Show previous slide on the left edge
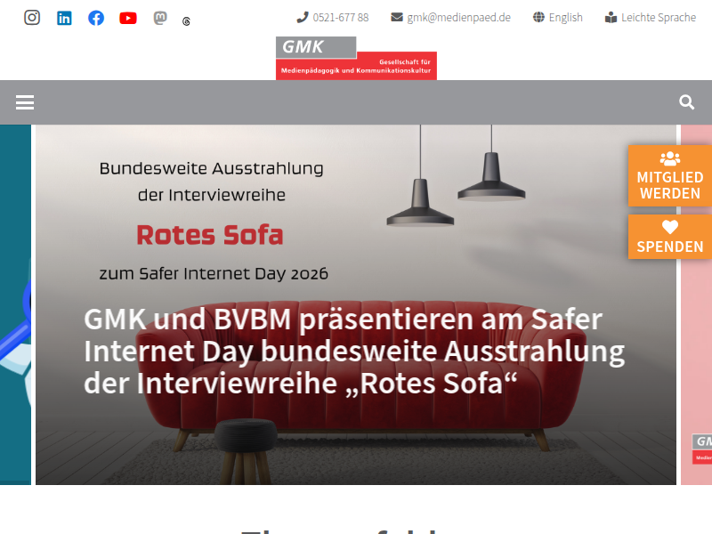712x534 pixels. (15, 304)
